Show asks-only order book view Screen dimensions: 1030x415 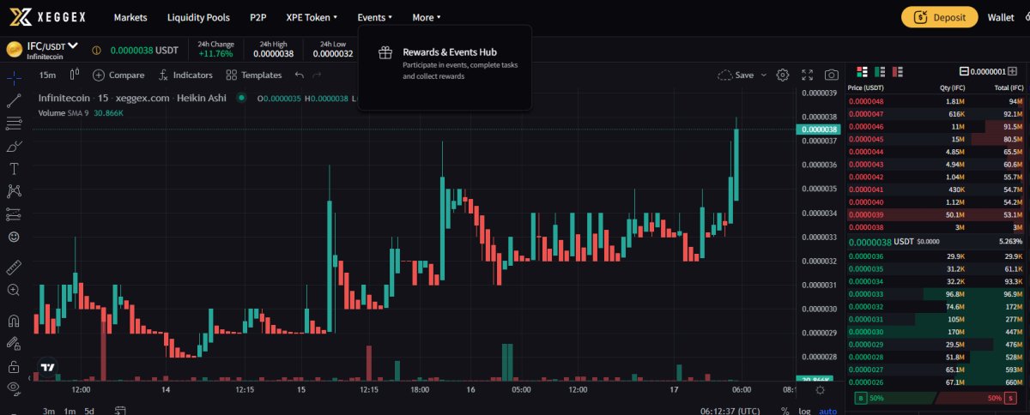(898, 71)
